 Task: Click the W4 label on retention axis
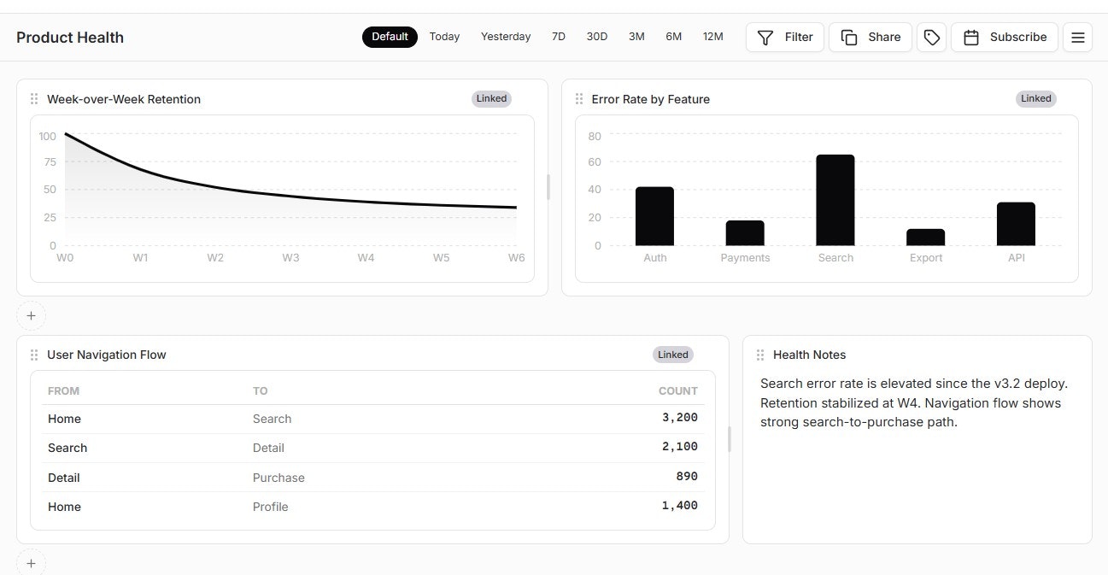pyautogui.click(x=366, y=257)
